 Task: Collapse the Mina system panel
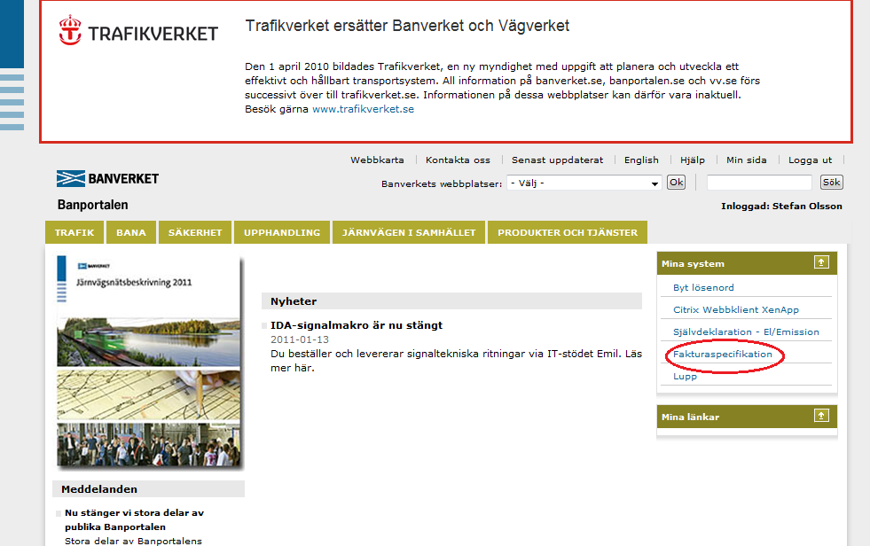click(x=821, y=262)
